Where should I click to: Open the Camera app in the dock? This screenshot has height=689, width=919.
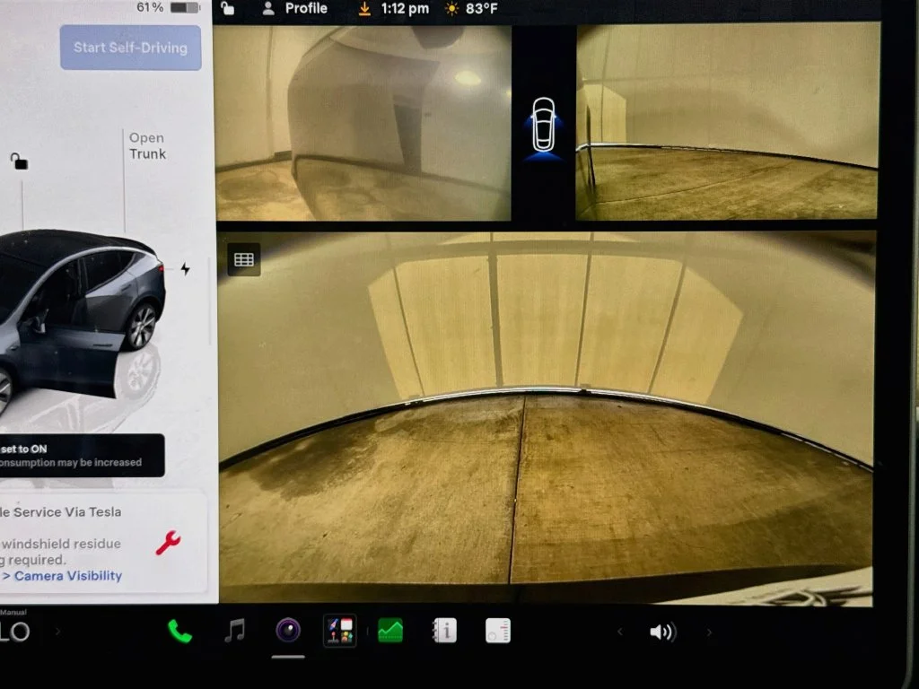pos(288,631)
